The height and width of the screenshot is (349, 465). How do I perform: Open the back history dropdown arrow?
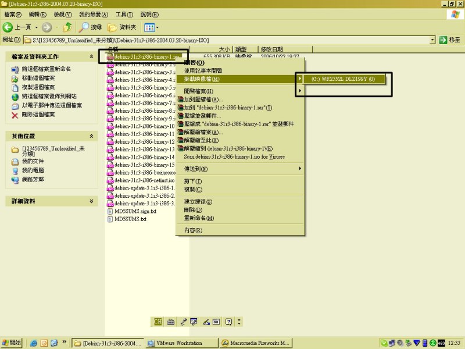pos(37,27)
